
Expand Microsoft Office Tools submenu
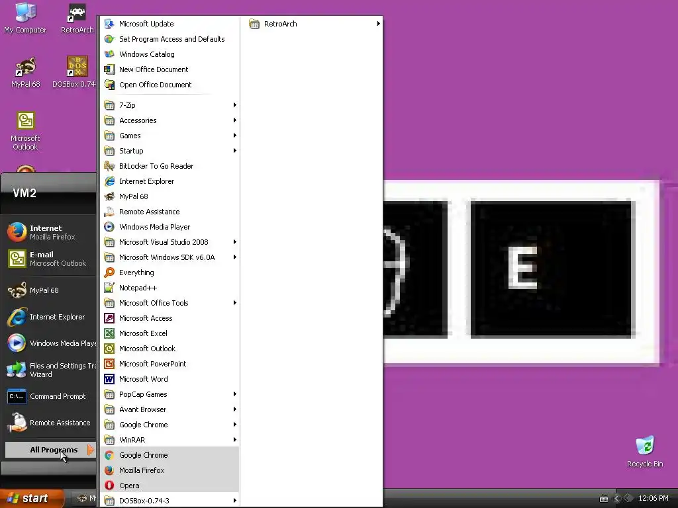[170, 303]
